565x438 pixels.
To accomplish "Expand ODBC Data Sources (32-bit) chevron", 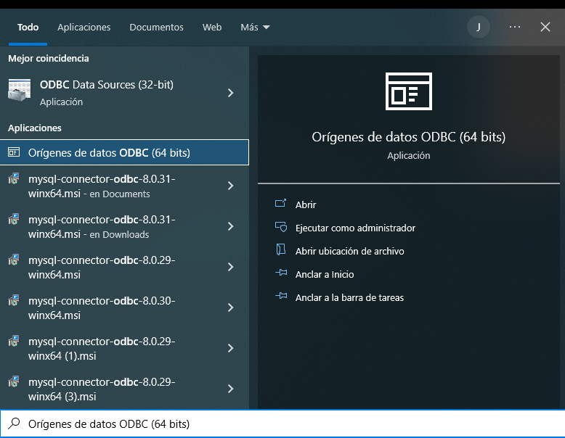I will pos(231,93).
